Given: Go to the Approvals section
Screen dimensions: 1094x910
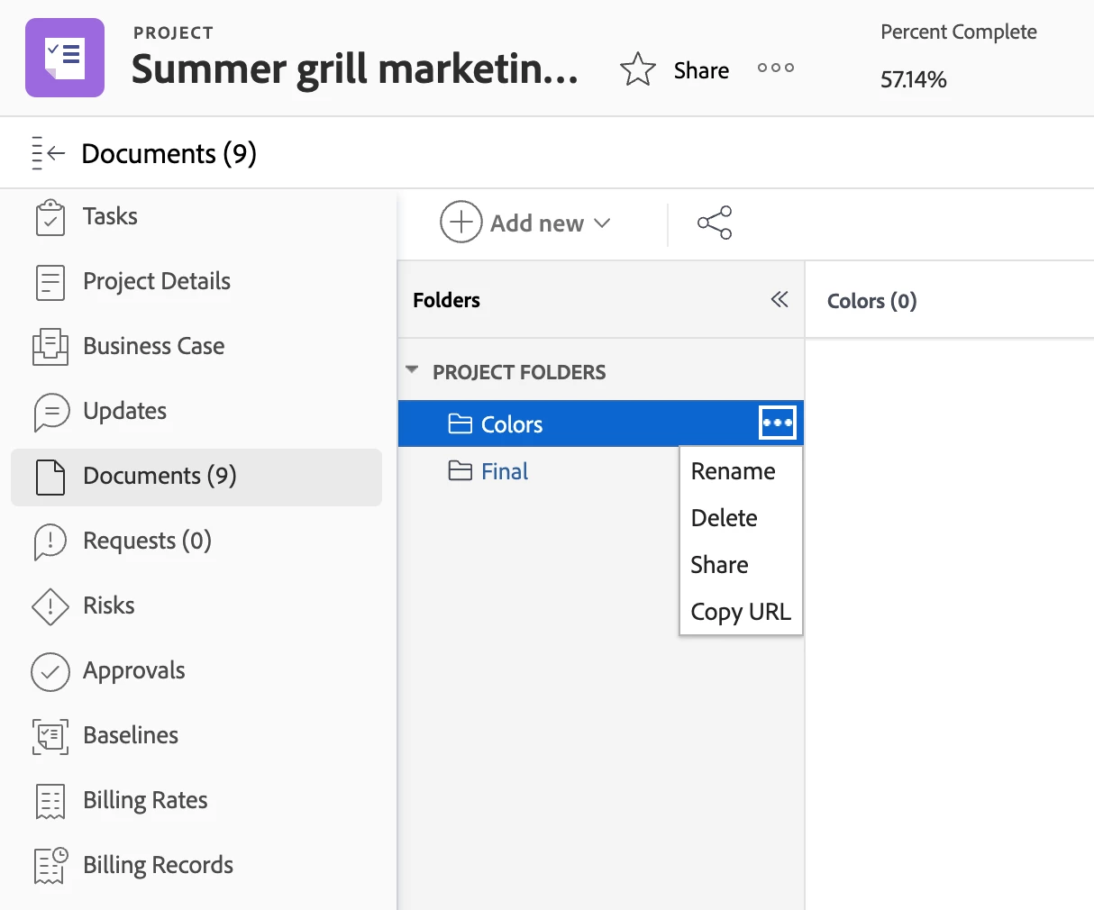Looking at the screenshot, I should click(133, 670).
